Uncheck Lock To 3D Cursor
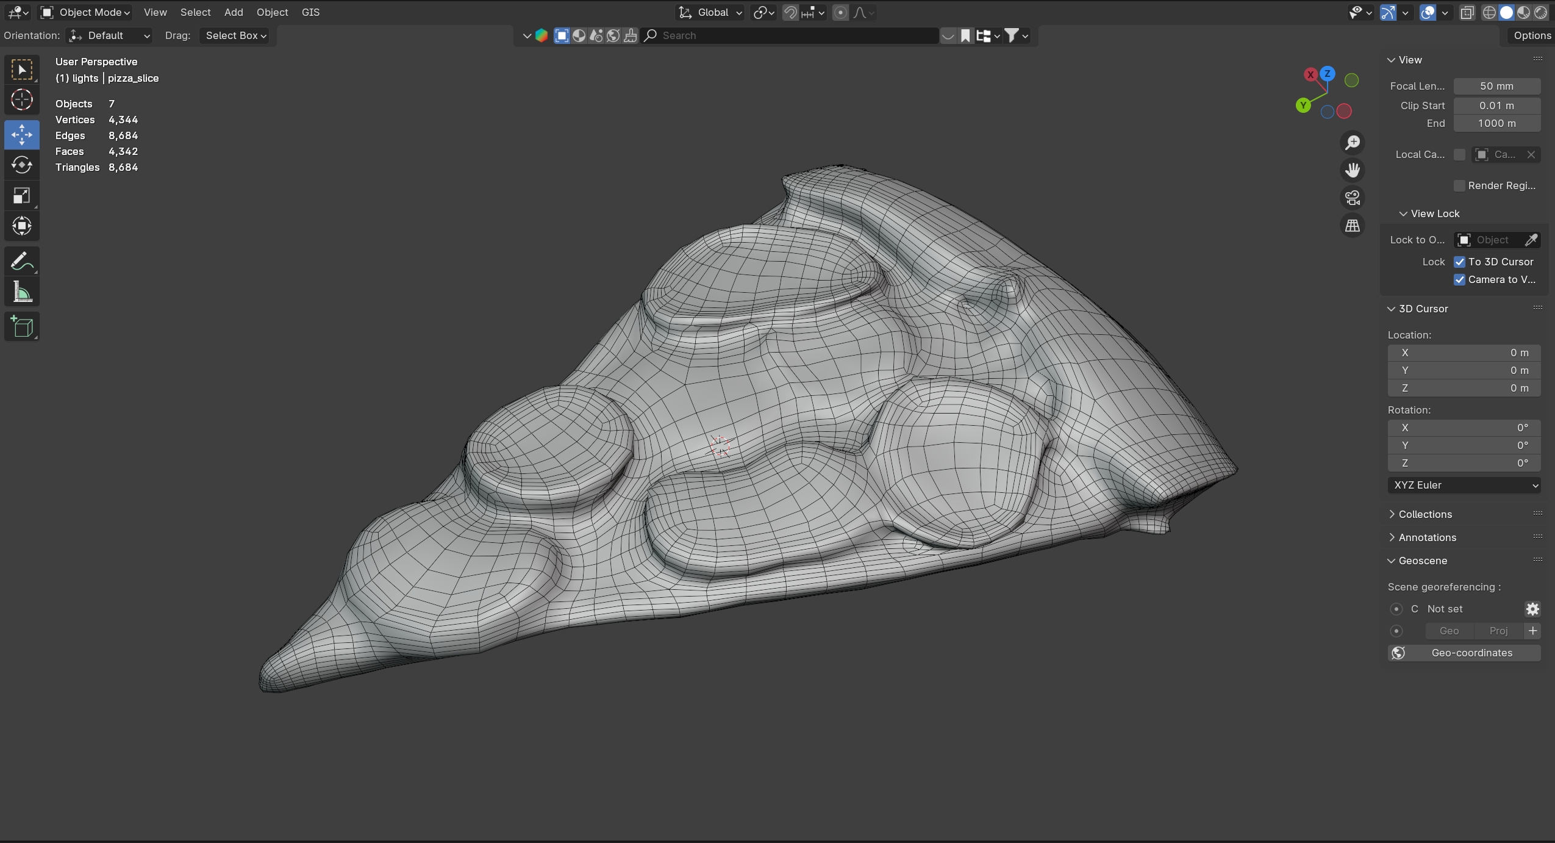Image resolution: width=1555 pixels, height=843 pixels. (x=1459, y=262)
